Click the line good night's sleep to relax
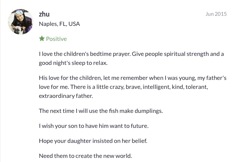Image resolution: width=234 pixels, height=162 pixels. (73, 63)
